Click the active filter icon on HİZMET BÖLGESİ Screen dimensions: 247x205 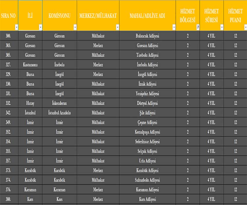[x=198, y=27]
